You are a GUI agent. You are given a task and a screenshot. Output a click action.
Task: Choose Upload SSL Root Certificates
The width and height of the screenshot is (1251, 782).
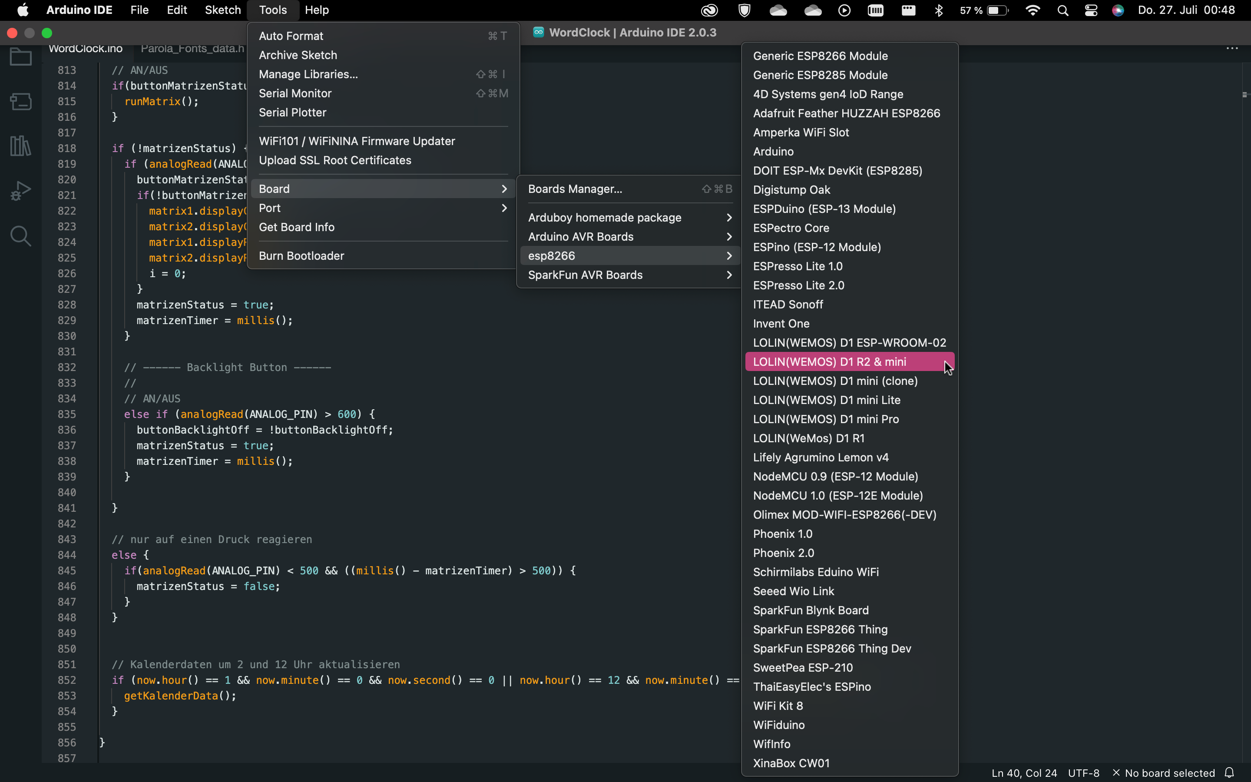click(383, 160)
